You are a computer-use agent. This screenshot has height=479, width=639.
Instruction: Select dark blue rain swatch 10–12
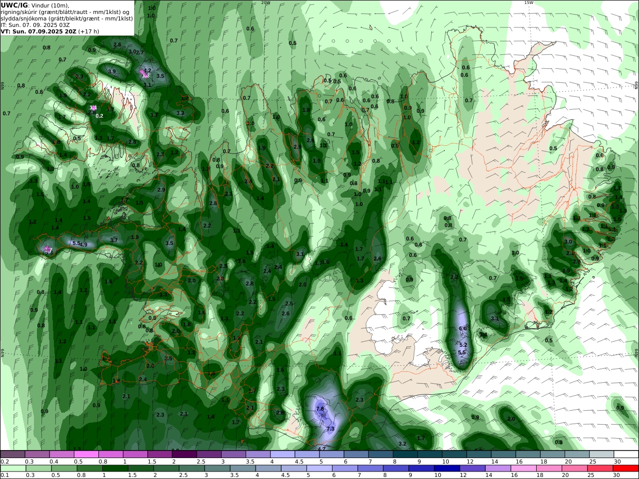pyautogui.click(x=447, y=469)
